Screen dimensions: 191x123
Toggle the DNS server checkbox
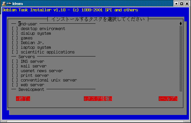click(x=15, y=61)
